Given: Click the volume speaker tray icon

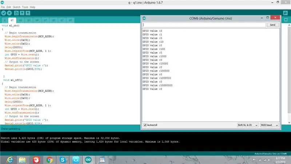Looking at the screenshot, I should coord(269,160).
